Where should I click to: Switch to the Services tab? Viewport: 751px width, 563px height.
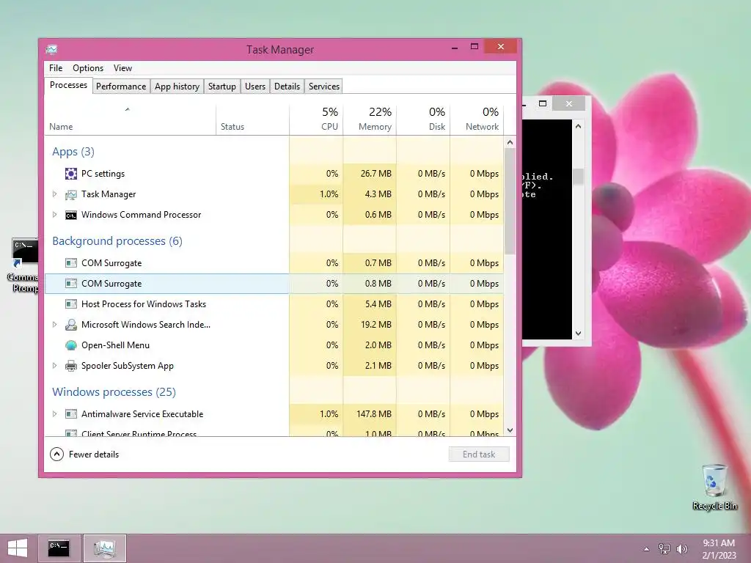[x=323, y=87]
